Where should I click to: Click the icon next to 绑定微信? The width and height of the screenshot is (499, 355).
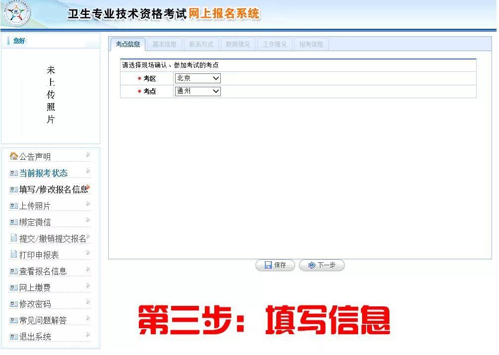click(14, 222)
